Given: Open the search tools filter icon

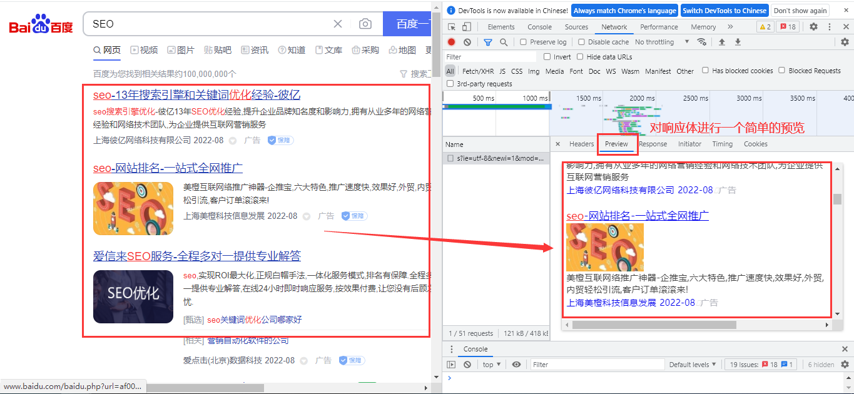Looking at the screenshot, I should coord(404,74).
